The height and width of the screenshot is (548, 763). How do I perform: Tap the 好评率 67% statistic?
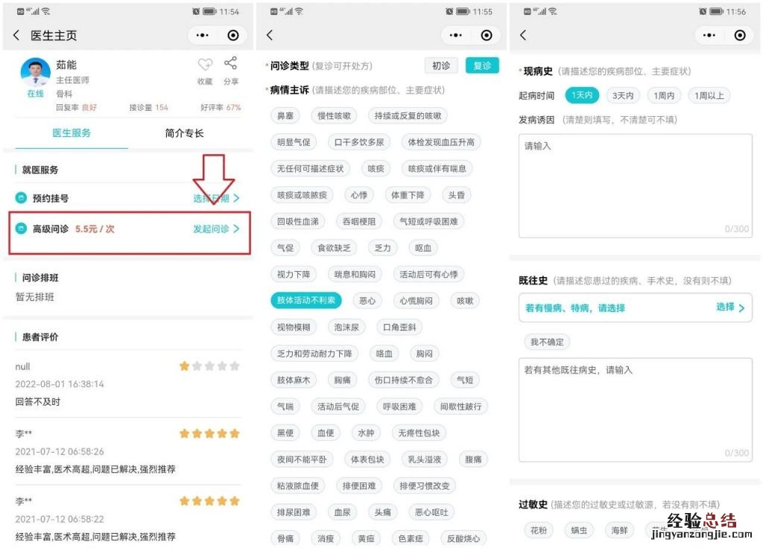(x=221, y=107)
